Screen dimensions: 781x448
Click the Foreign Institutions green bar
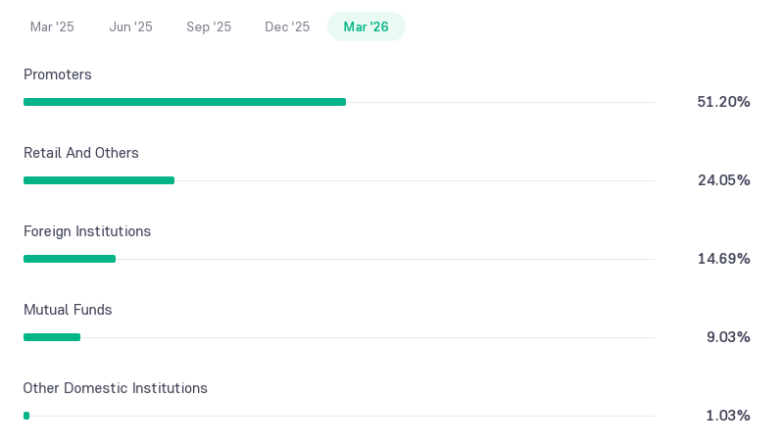70,259
